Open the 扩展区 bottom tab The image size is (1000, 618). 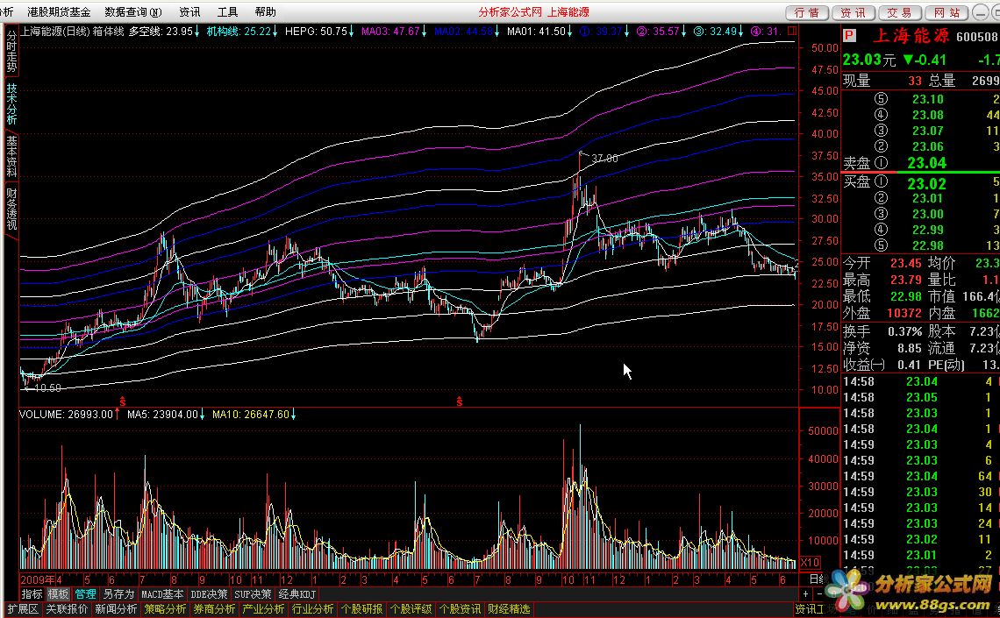22,609
